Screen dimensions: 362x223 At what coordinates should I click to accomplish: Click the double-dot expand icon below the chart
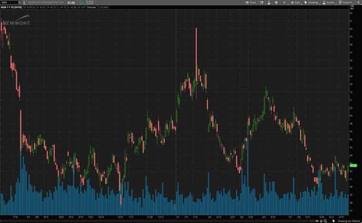tap(317, 221)
